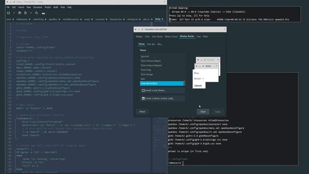Switch to the Other tab in Look and Feel dialog

(x=205, y=37)
